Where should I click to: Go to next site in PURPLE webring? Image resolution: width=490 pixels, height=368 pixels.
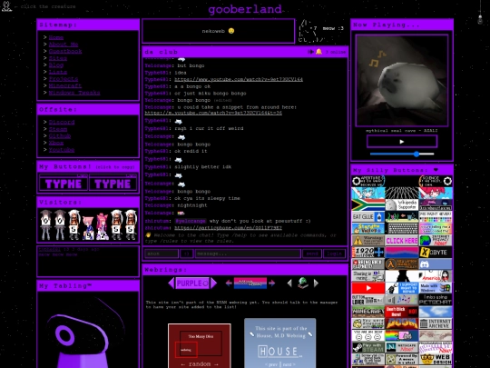coord(213,283)
